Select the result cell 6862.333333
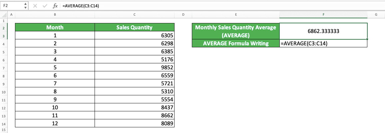Viewport: 385px width, 133px height. tap(323, 31)
